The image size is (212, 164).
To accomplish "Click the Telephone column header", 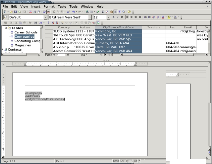I will pyautogui.click(x=153, y=27).
